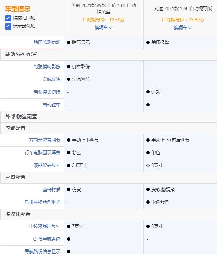Toggle the 隐藏相同项 checkbox
Screen dimensions: 217x254
tap(8, 18)
